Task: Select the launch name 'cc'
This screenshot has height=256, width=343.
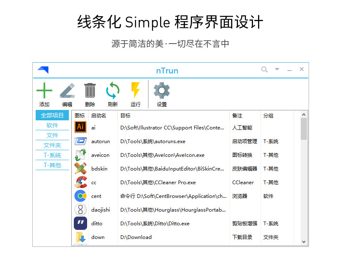Action: (x=94, y=183)
